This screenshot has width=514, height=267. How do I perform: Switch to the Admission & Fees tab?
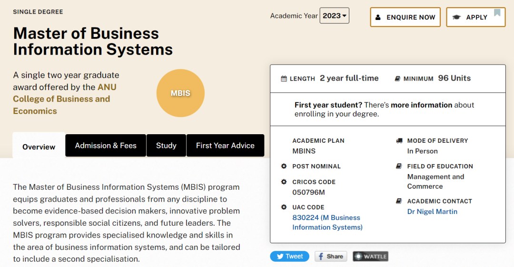(106, 146)
